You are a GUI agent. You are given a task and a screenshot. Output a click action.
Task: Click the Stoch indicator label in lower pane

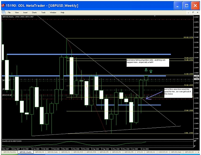click(12, 141)
